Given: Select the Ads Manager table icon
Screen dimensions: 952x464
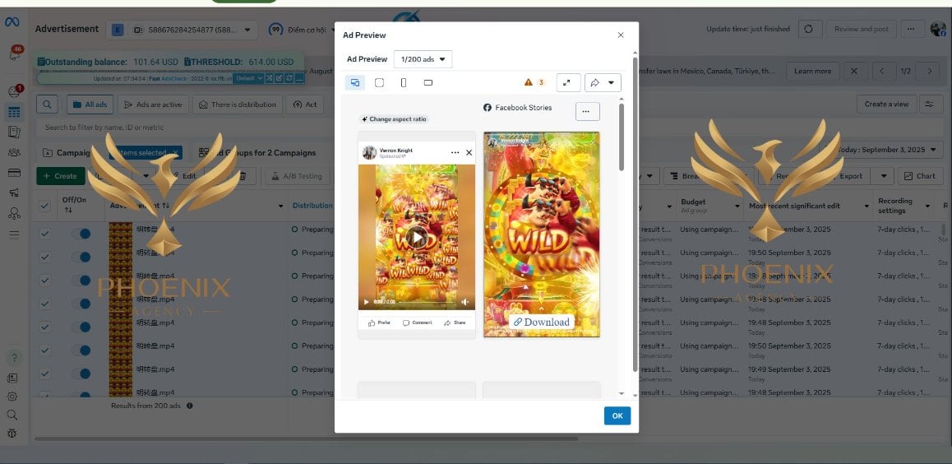Looking at the screenshot, I should (x=14, y=112).
